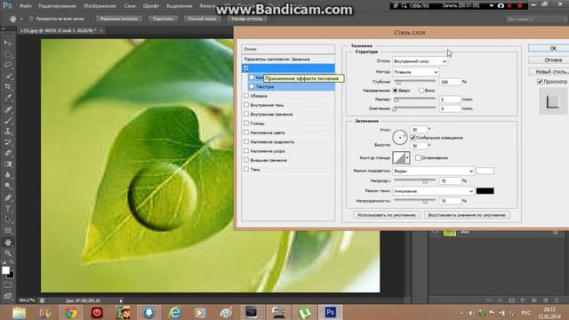Open Режим подсветки dropdown (Экран)
The width and height of the screenshot is (569, 320).
click(x=433, y=171)
